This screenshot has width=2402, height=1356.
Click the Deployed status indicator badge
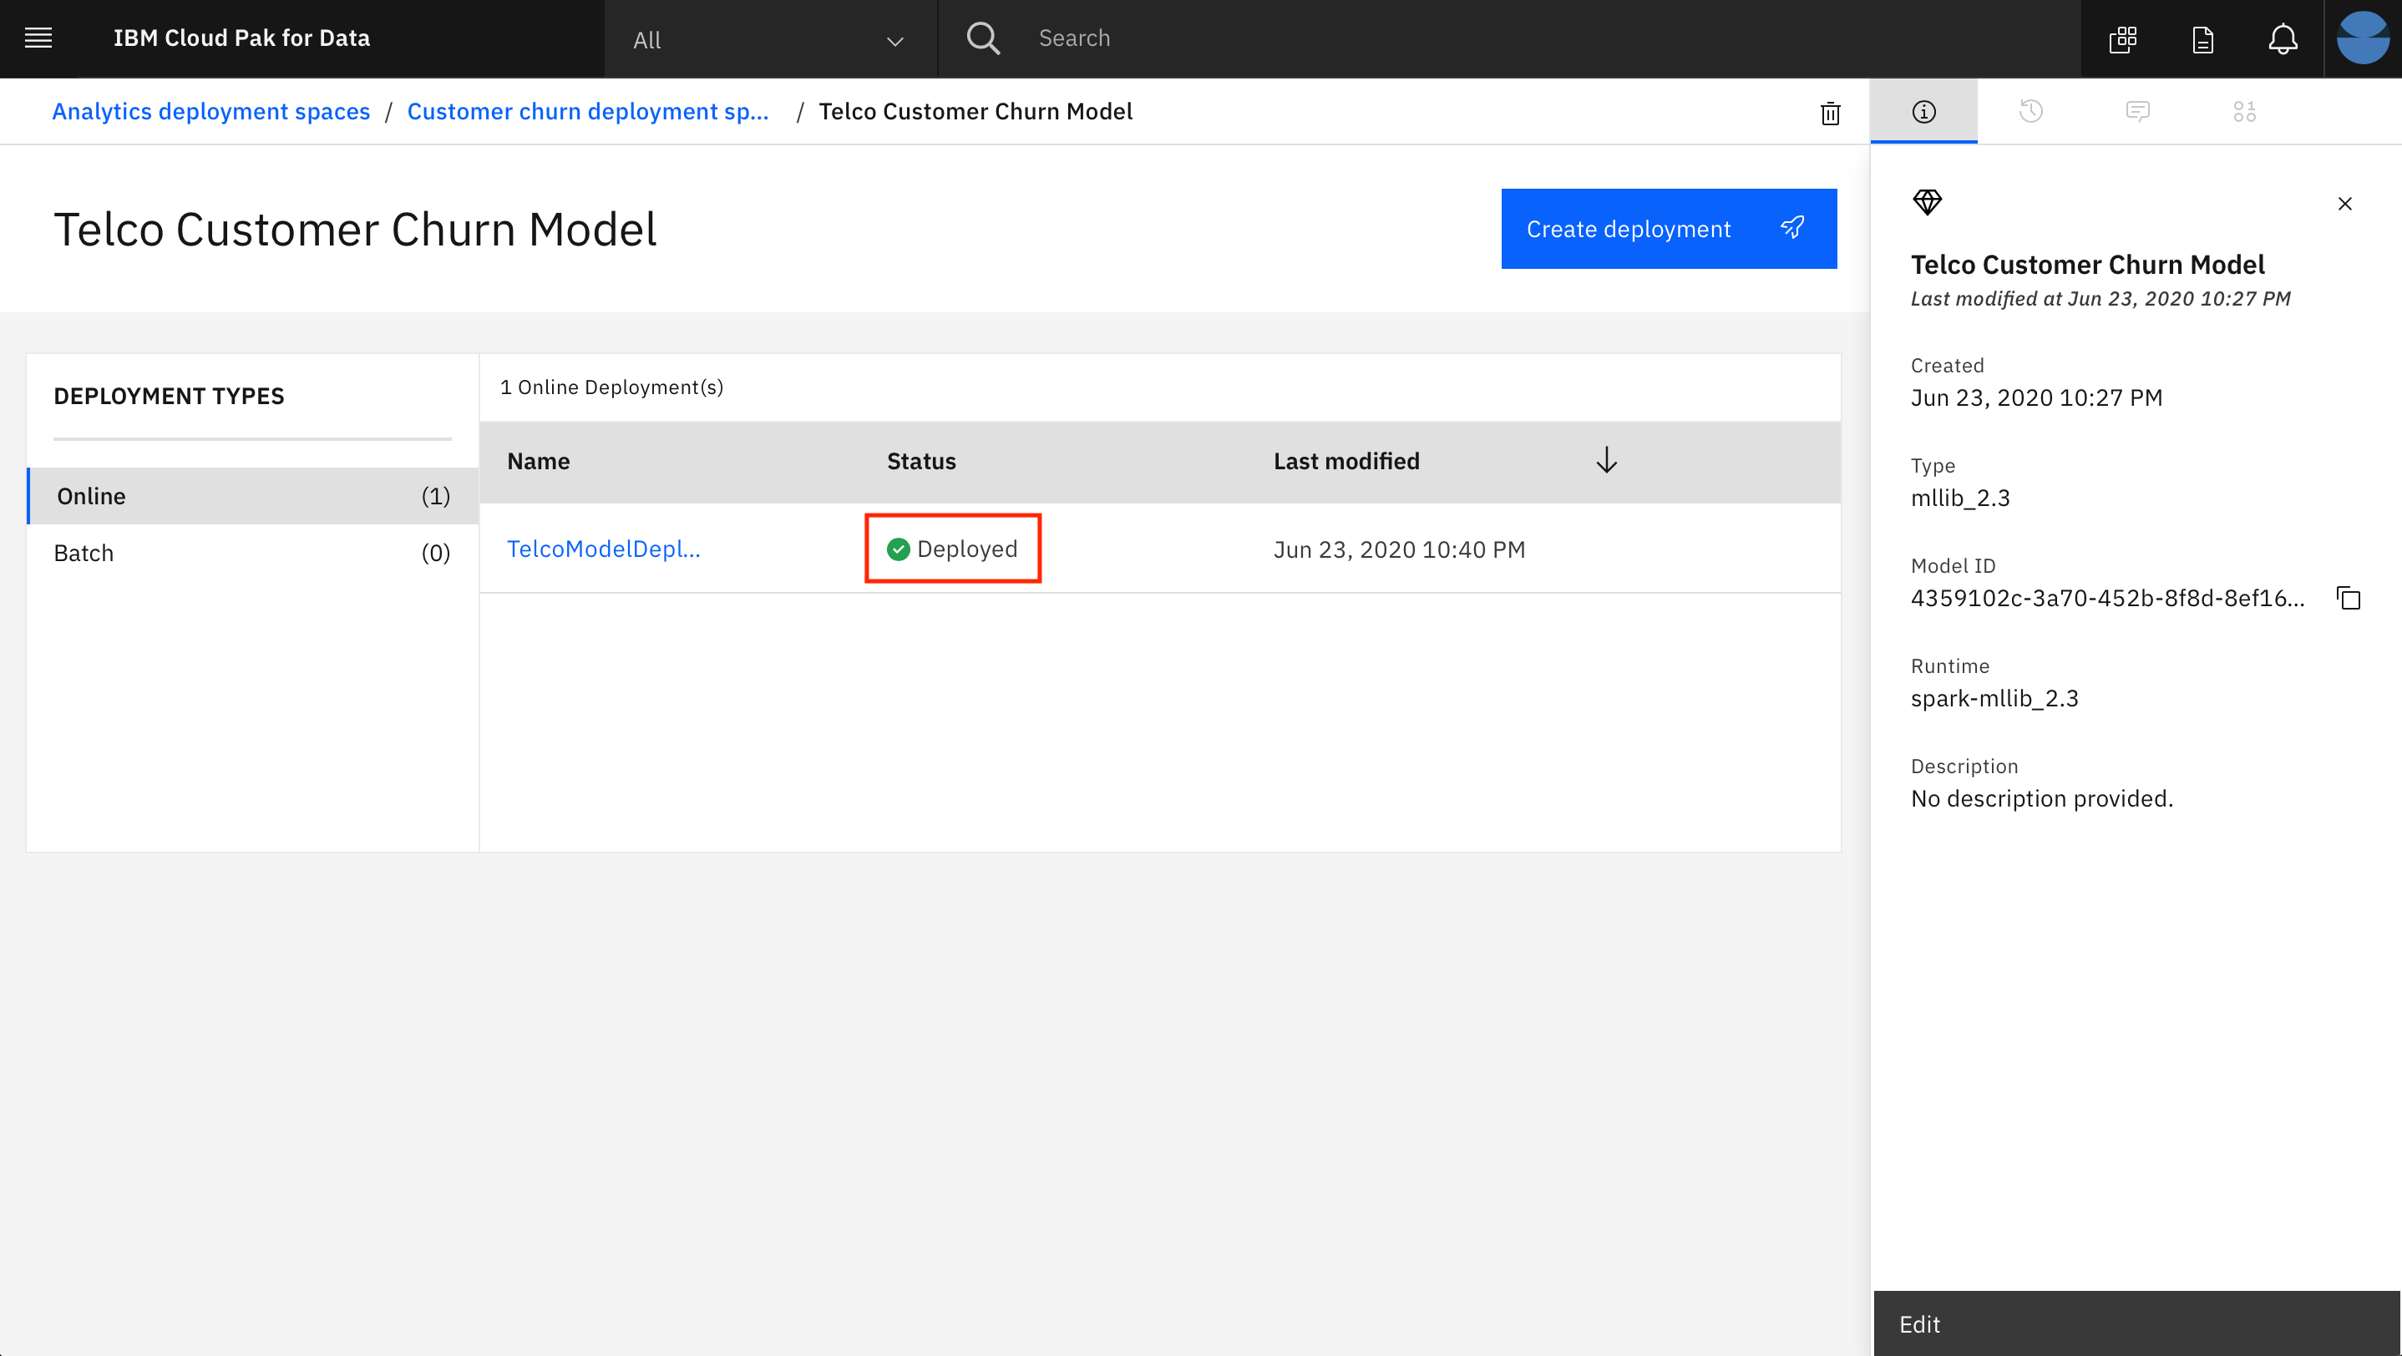pos(950,548)
